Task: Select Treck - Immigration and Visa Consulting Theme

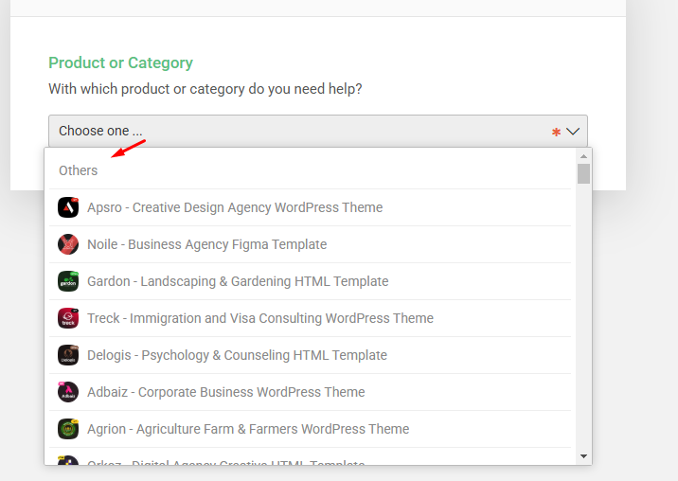Action: [310, 318]
